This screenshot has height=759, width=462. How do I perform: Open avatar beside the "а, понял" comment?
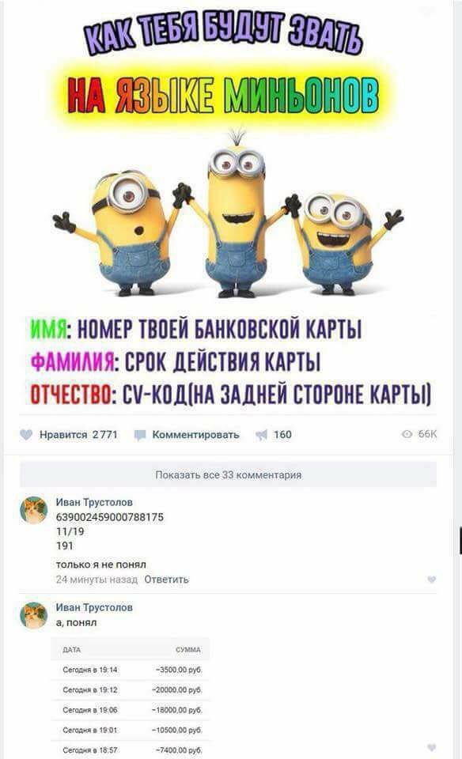click(x=33, y=615)
